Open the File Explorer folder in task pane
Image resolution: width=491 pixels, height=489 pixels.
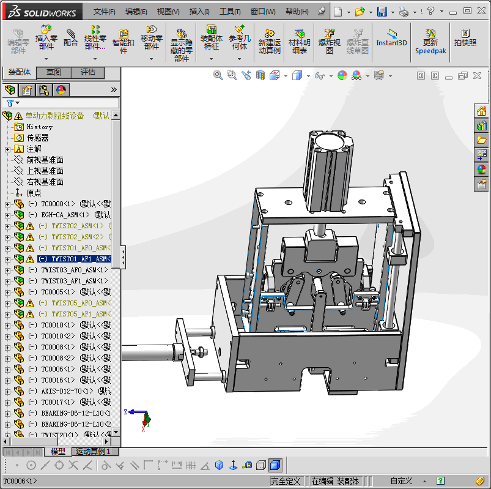point(481,140)
